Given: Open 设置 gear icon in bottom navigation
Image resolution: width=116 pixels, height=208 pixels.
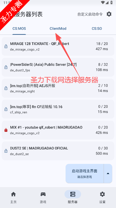Looking at the screenshot, I should (102, 194).
